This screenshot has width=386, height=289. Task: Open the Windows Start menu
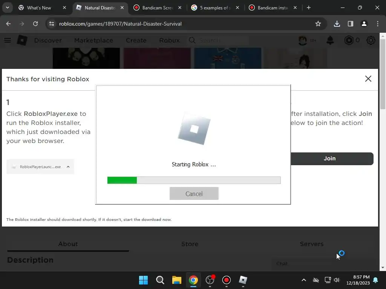144,280
